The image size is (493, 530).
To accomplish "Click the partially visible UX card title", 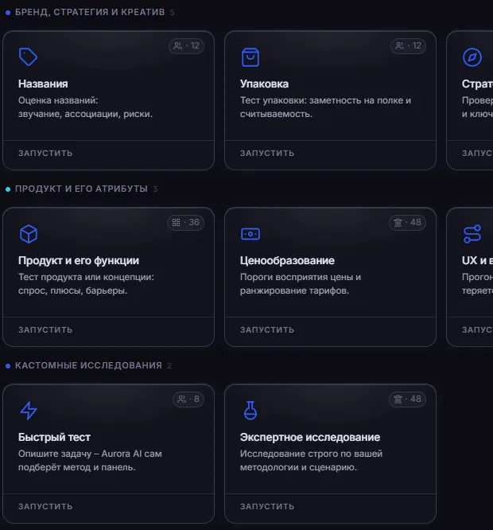I will (x=477, y=260).
